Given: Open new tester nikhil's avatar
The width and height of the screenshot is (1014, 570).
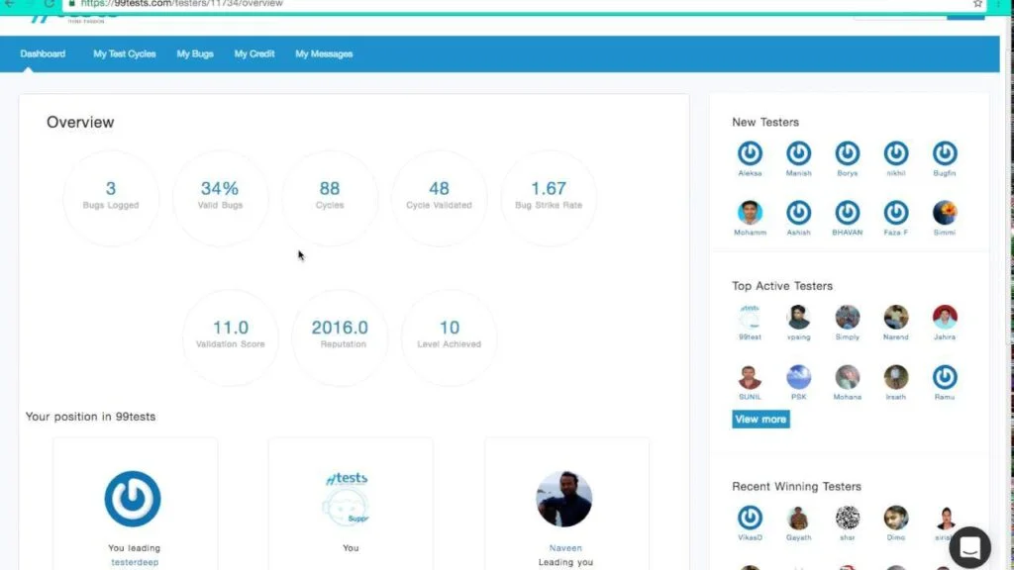Looking at the screenshot, I should coord(895,153).
